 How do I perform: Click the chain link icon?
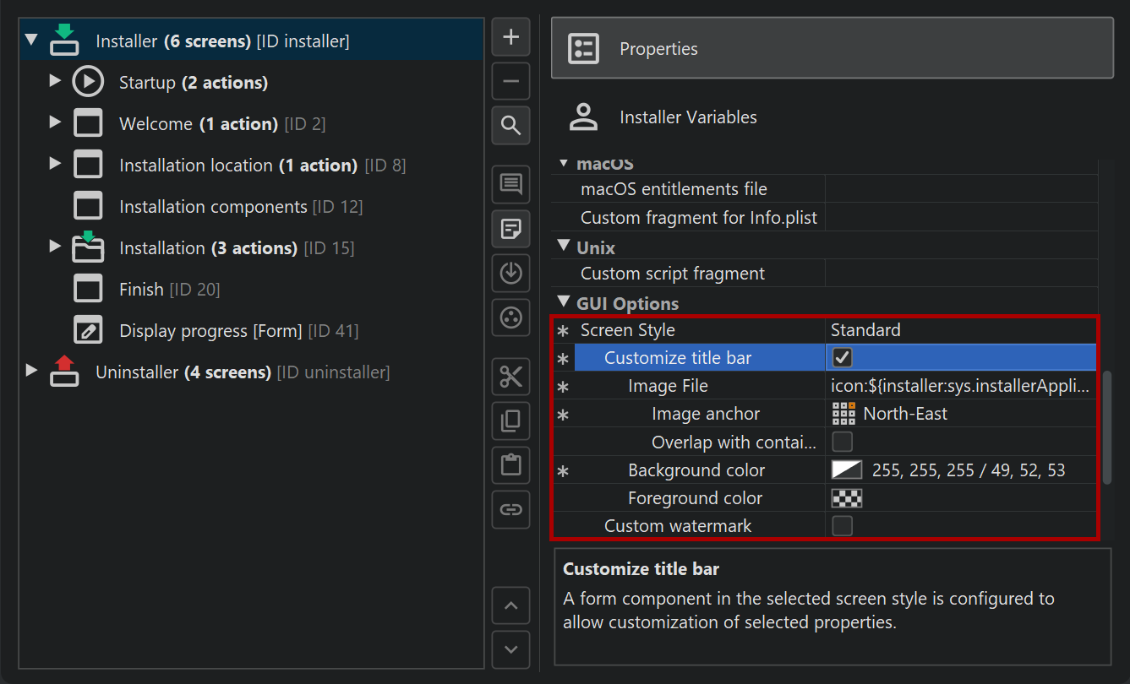coord(510,509)
